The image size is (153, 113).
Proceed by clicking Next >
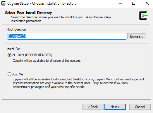115,107
